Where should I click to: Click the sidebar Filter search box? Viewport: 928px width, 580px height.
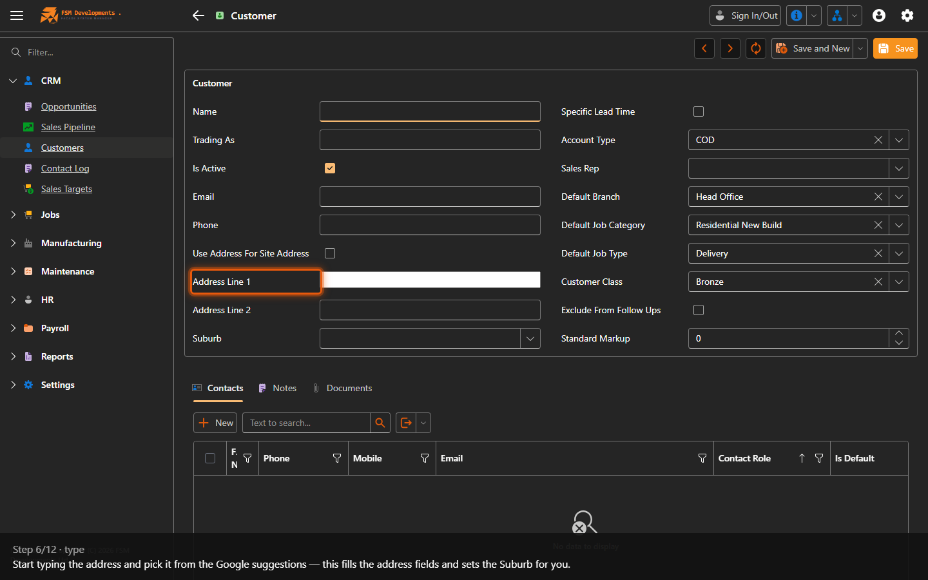[87, 52]
